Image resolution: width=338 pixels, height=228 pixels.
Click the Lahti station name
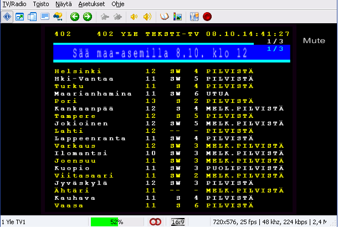(x=69, y=131)
